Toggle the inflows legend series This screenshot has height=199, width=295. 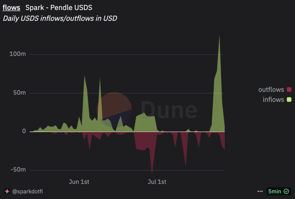click(x=277, y=99)
